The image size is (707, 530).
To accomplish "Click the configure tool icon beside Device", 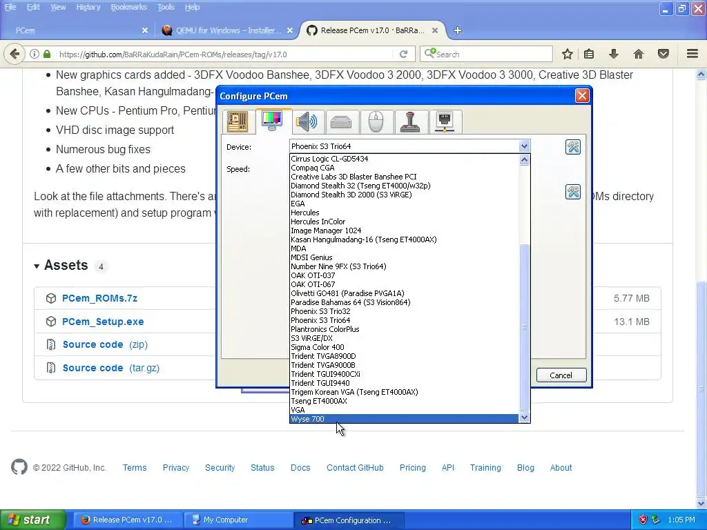I will tap(572, 147).
